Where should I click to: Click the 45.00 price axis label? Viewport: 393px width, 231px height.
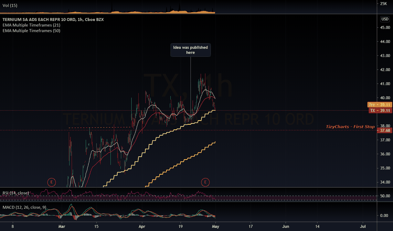pyautogui.click(x=385, y=27)
